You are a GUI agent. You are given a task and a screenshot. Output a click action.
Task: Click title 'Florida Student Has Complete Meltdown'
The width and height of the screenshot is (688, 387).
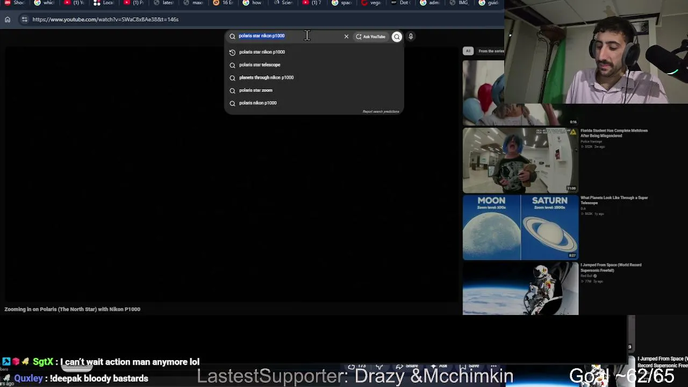coord(614,133)
